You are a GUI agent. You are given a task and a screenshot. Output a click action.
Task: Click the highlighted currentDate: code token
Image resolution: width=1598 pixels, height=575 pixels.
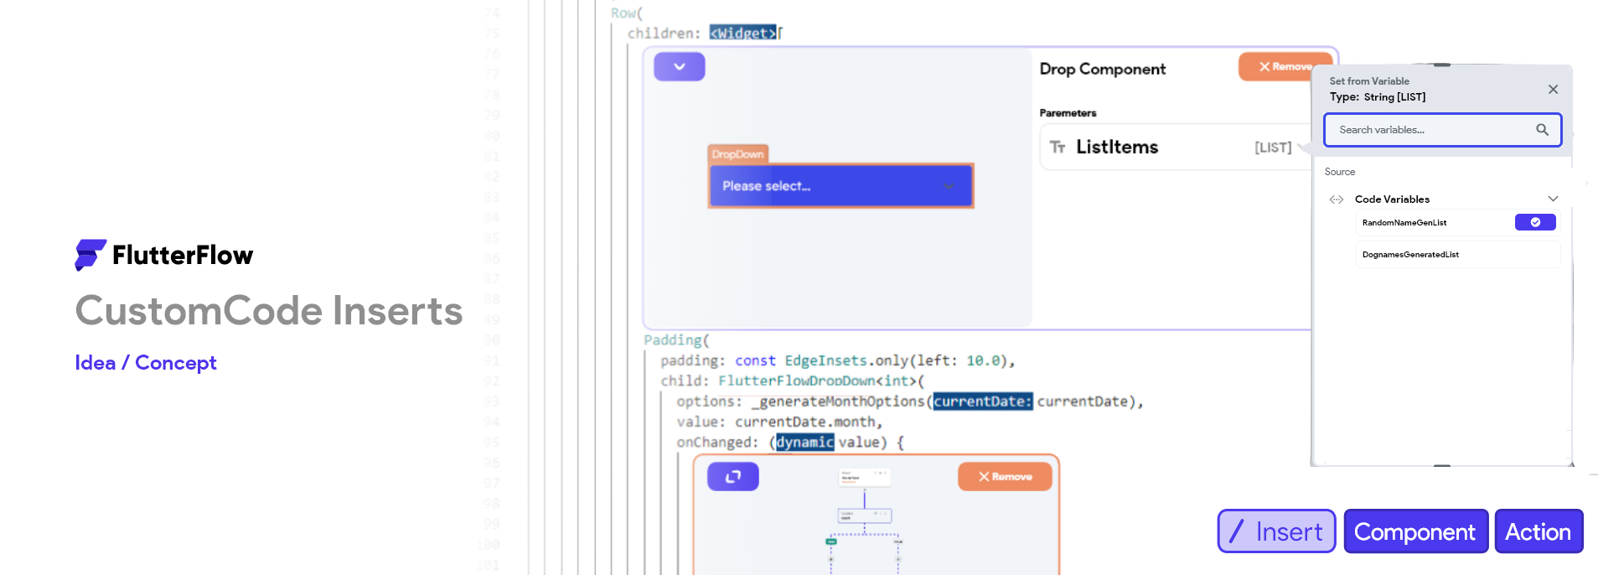pos(983,401)
